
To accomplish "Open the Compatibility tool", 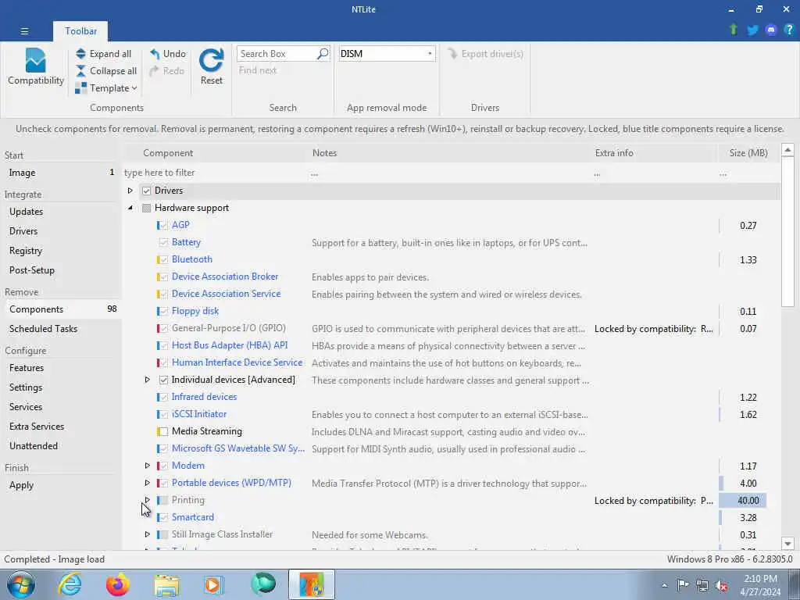I will (36, 67).
